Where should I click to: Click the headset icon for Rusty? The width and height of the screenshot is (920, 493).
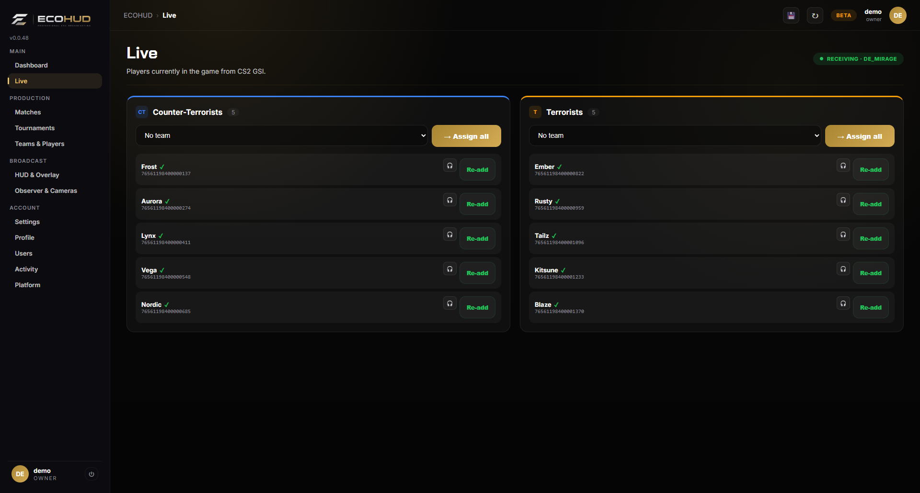(843, 200)
